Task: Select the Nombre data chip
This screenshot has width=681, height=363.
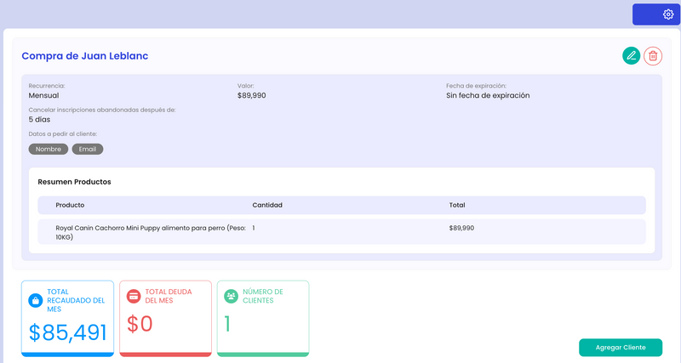Action: point(49,150)
